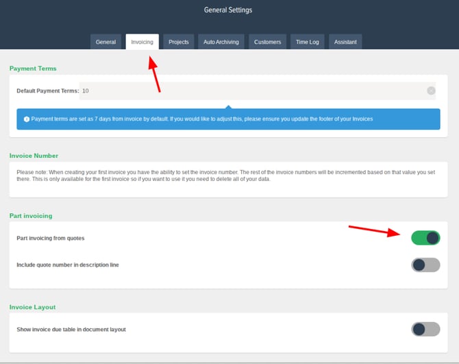
Task: Click the Invoice Number section heading
Action: click(34, 156)
